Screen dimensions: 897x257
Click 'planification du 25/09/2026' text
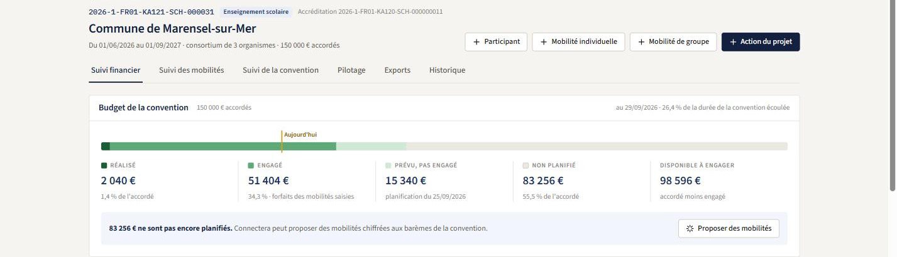tap(426, 196)
